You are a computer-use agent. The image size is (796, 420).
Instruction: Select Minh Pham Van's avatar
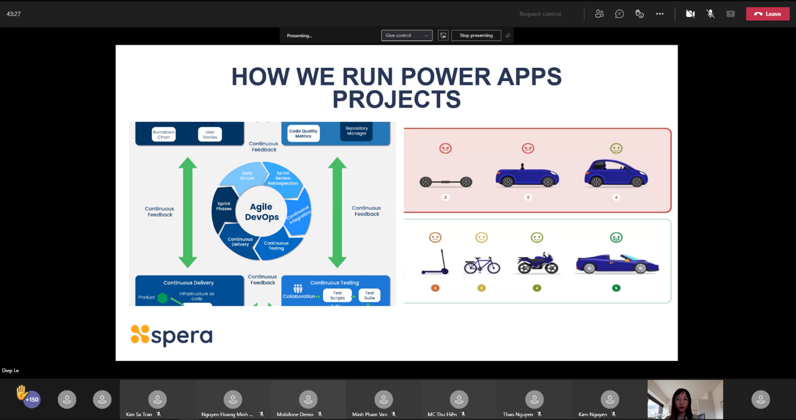tap(384, 399)
